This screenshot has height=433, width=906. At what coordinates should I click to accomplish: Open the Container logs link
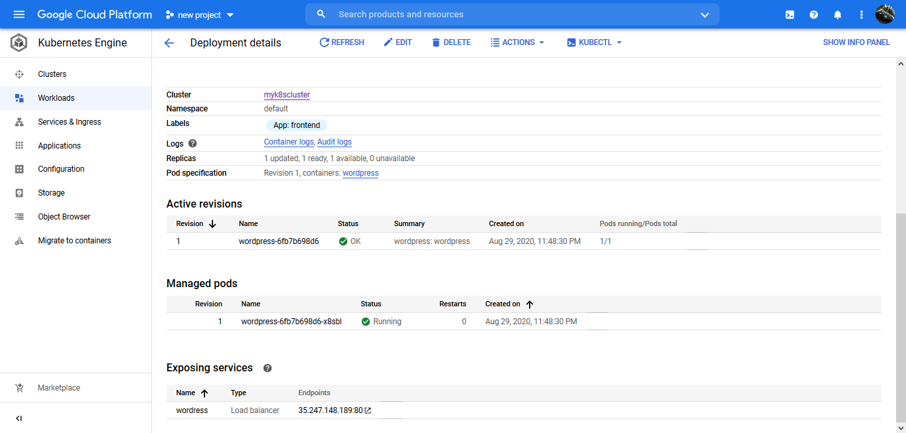289,142
